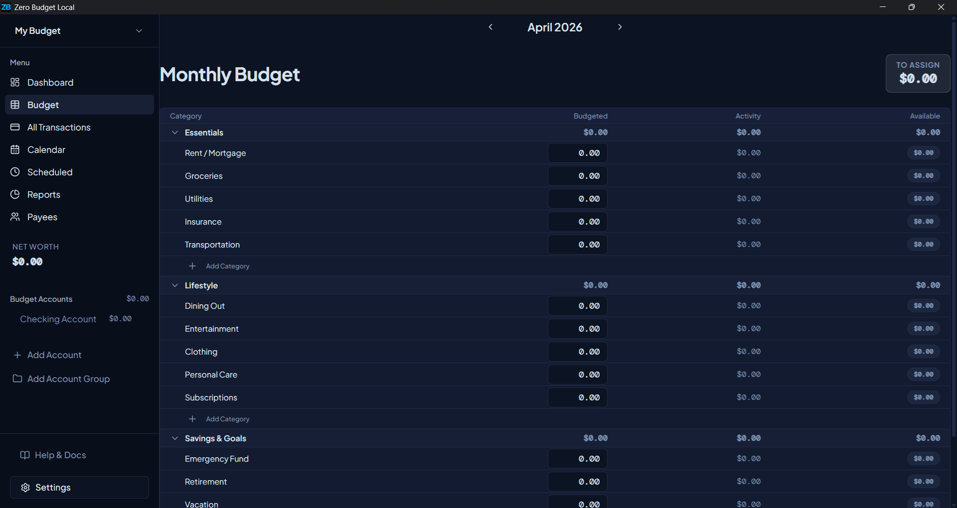Go to the next month with the arrow
Image resolution: width=957 pixels, height=508 pixels.
click(620, 27)
